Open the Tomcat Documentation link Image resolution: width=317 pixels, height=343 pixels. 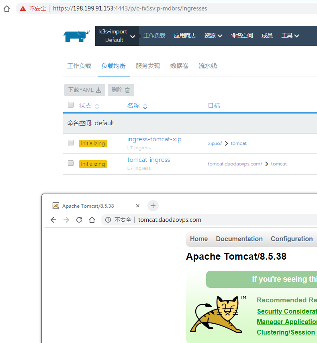click(x=239, y=239)
